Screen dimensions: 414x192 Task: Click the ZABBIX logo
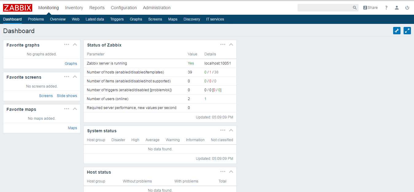pyautogui.click(x=17, y=8)
